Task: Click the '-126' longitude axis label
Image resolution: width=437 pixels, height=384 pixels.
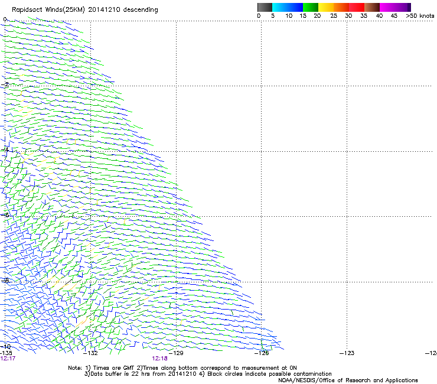Action: click(262, 353)
